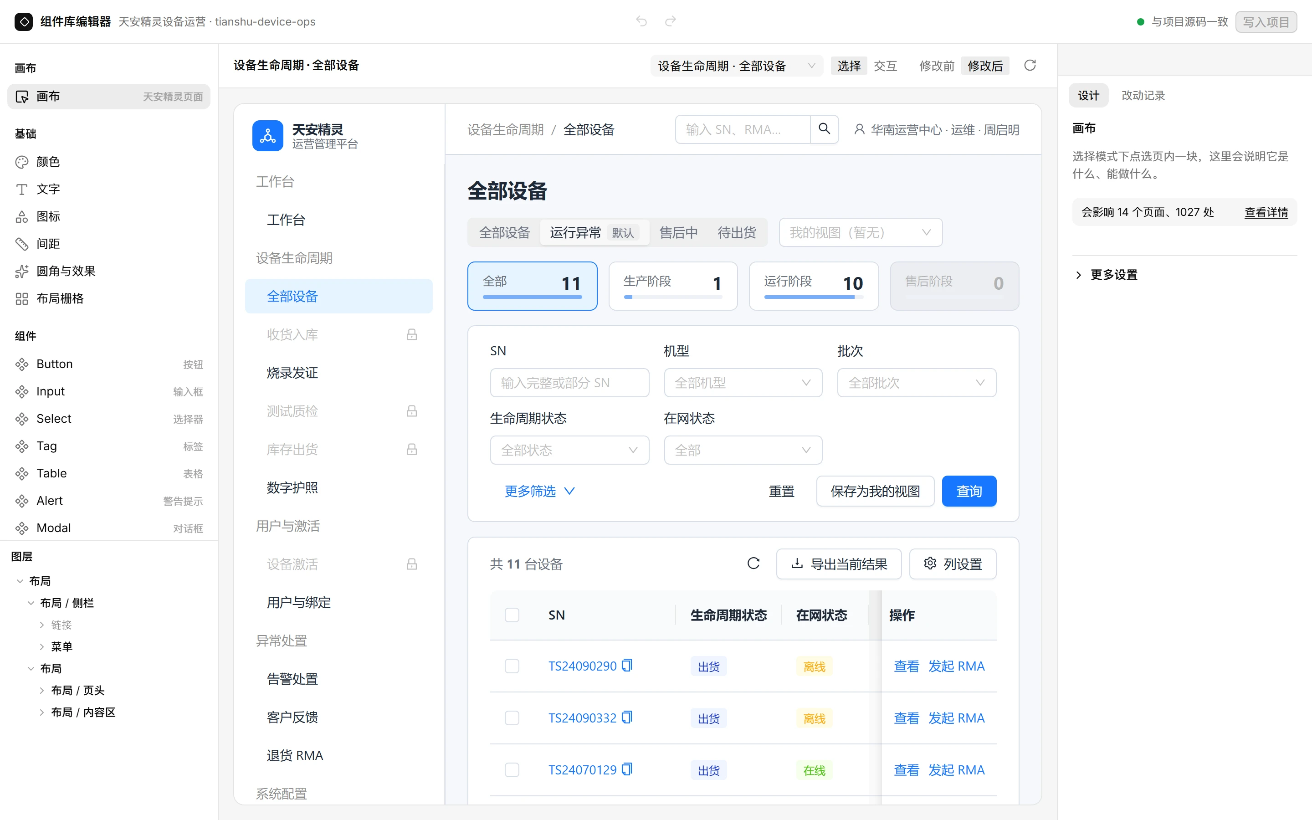This screenshot has width=1312, height=820.
Task: Select the Alert component
Action: tap(108, 501)
